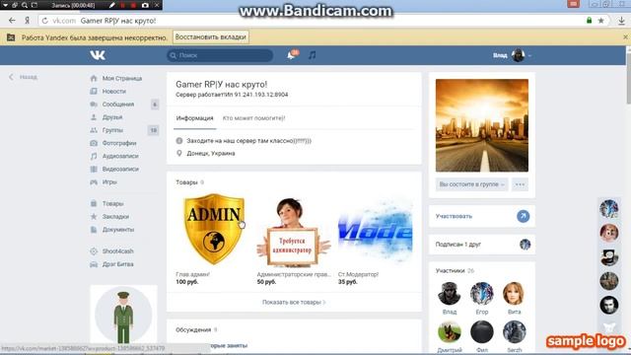Open member Егор avatar

[x=482, y=294]
